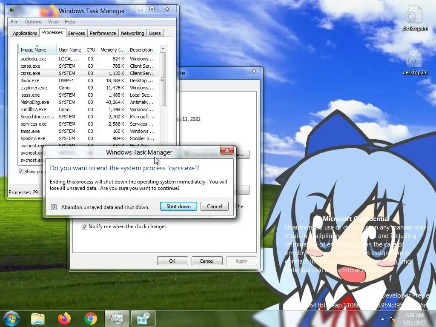Select the dwm.exe process row

click(x=89, y=80)
